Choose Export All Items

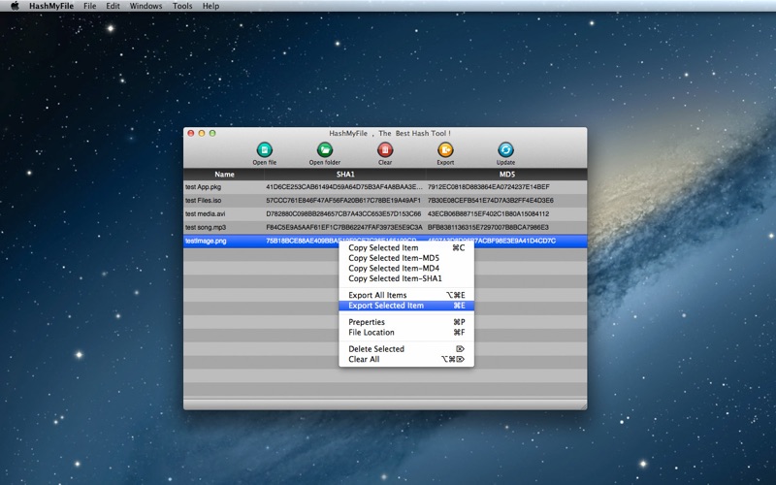coord(406,295)
